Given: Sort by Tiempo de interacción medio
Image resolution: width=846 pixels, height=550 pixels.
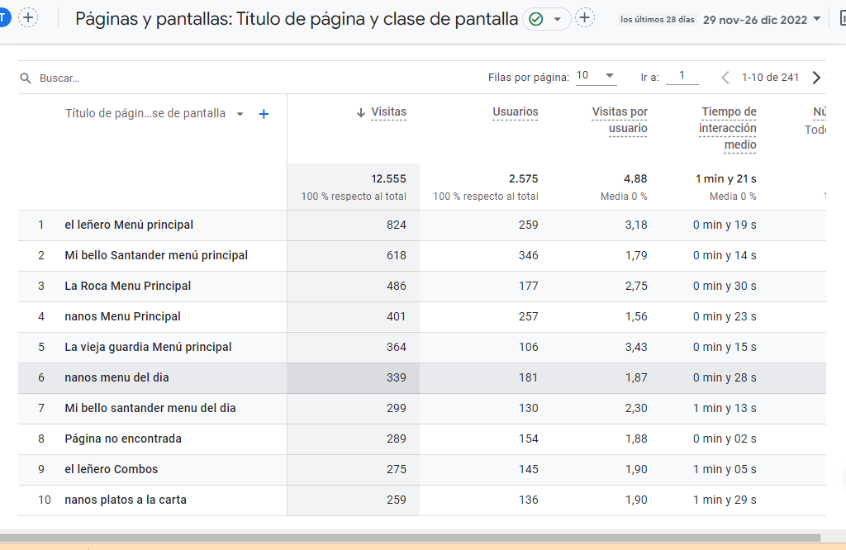Looking at the screenshot, I should pos(727,128).
